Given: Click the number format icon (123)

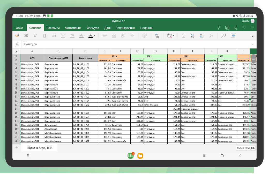Looking at the screenshot, I should [157, 36].
